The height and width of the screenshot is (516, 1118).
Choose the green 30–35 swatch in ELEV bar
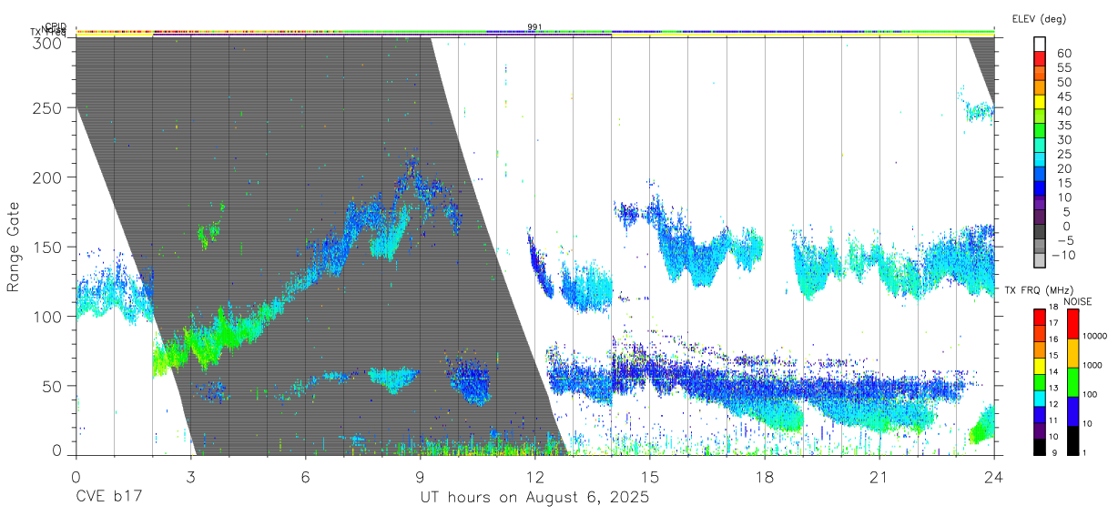[x=1040, y=132]
